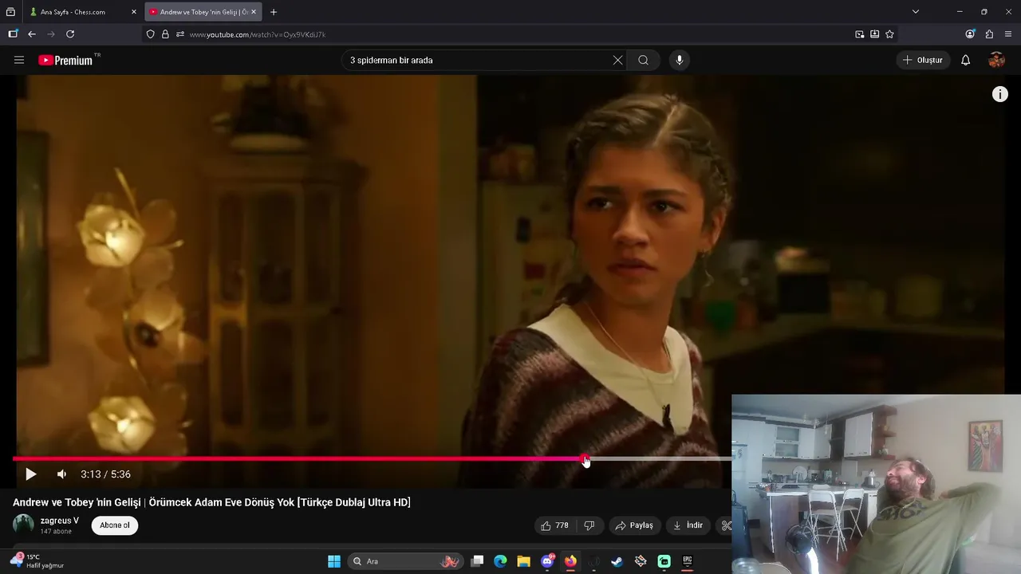Screen dimensions: 1021x574
Task: Open zagreus V channel avatar
Action: coord(23,525)
